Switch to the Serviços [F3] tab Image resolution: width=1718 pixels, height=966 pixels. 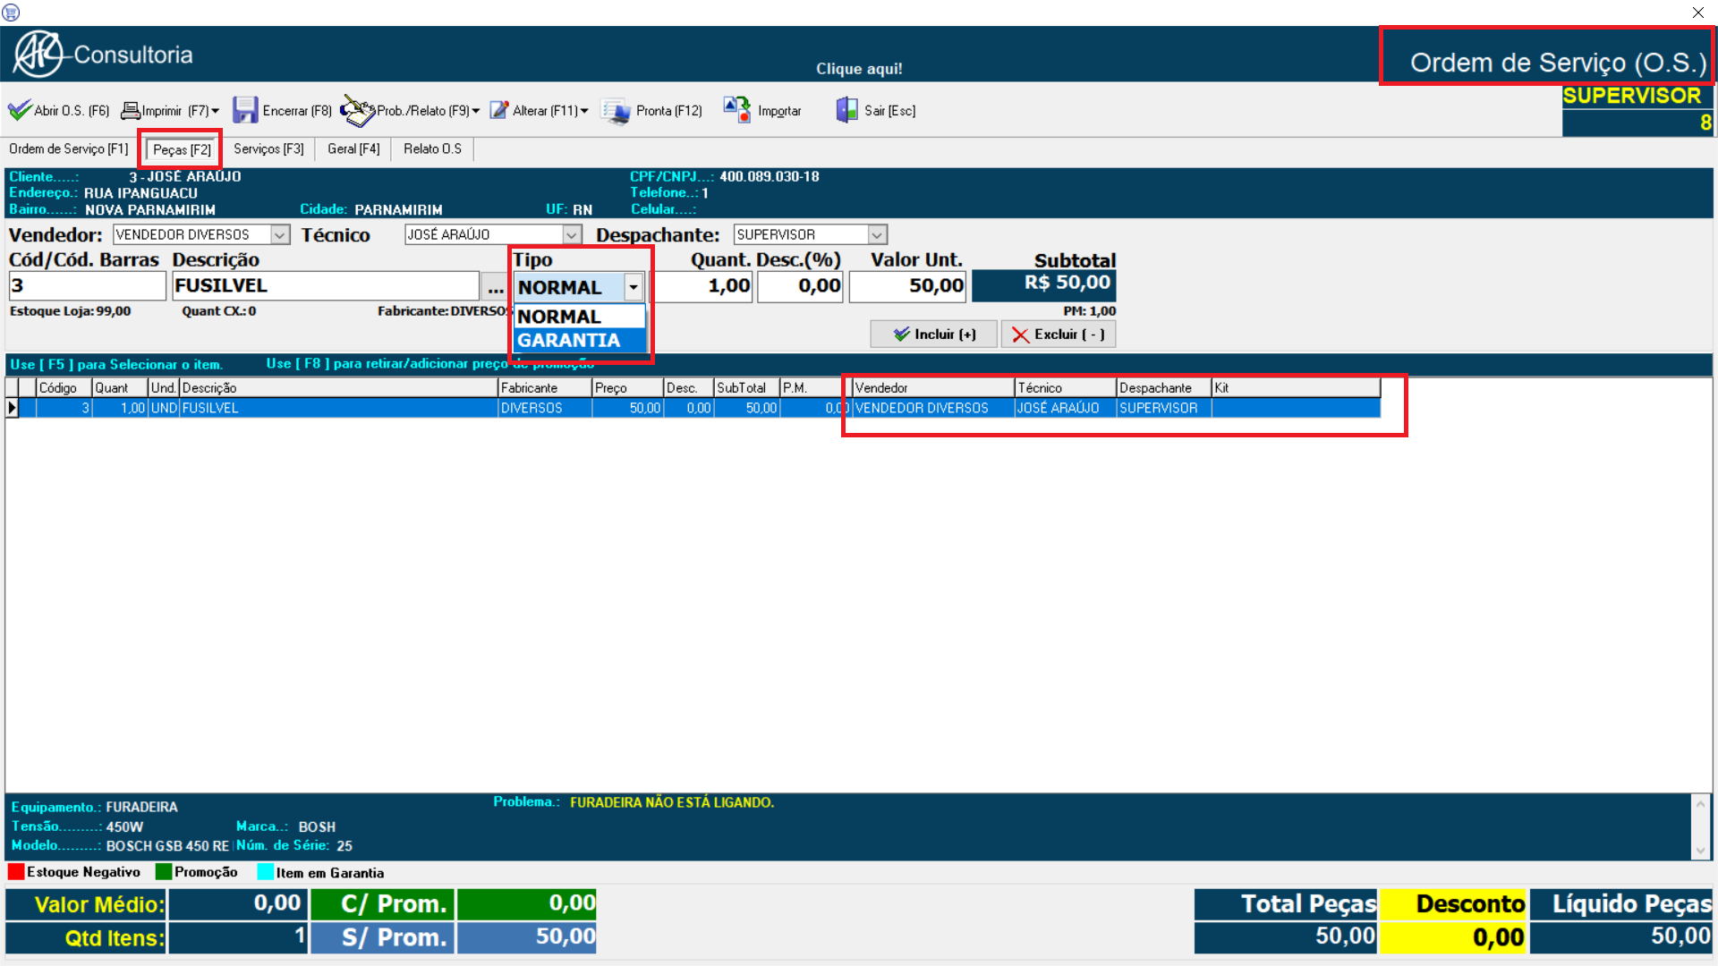pos(268,148)
